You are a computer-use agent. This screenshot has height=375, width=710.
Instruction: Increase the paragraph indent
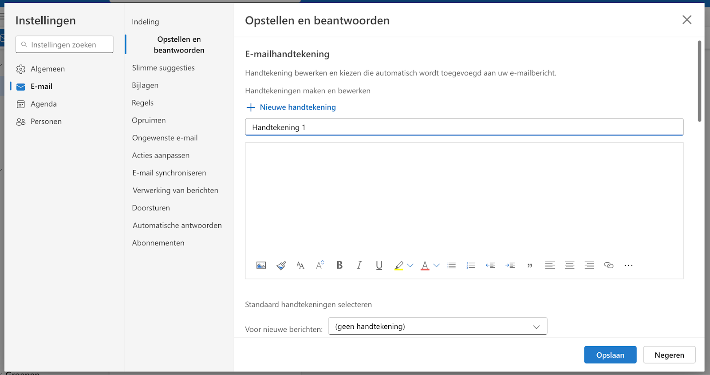510,265
